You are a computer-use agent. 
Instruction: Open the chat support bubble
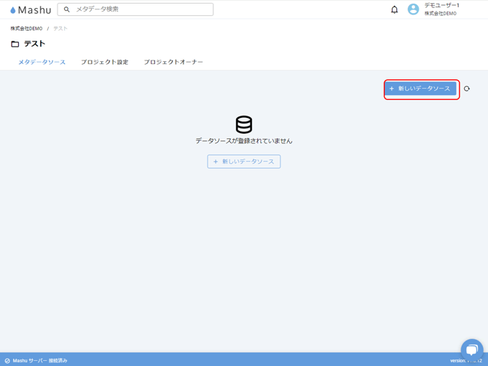(x=471, y=349)
